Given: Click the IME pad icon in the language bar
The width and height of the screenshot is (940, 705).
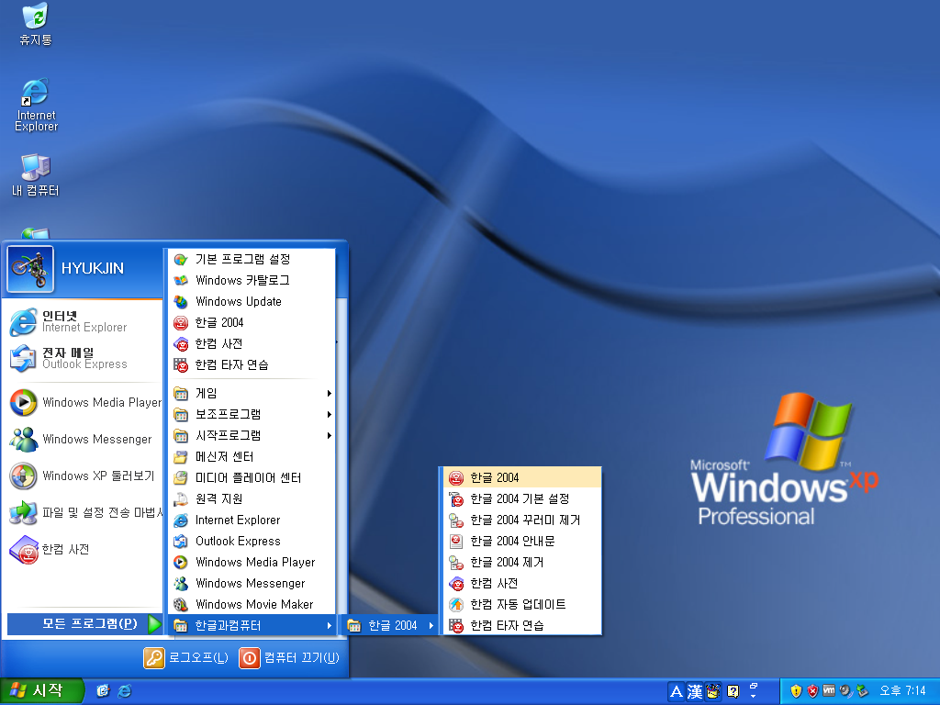Looking at the screenshot, I should 712,692.
